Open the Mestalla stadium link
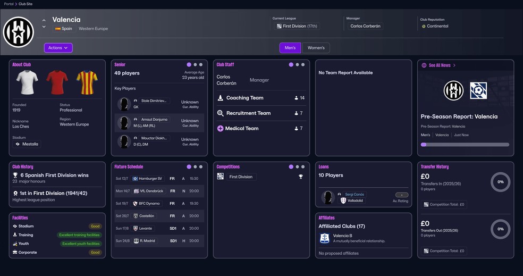This screenshot has width=523, height=276. tap(27, 144)
